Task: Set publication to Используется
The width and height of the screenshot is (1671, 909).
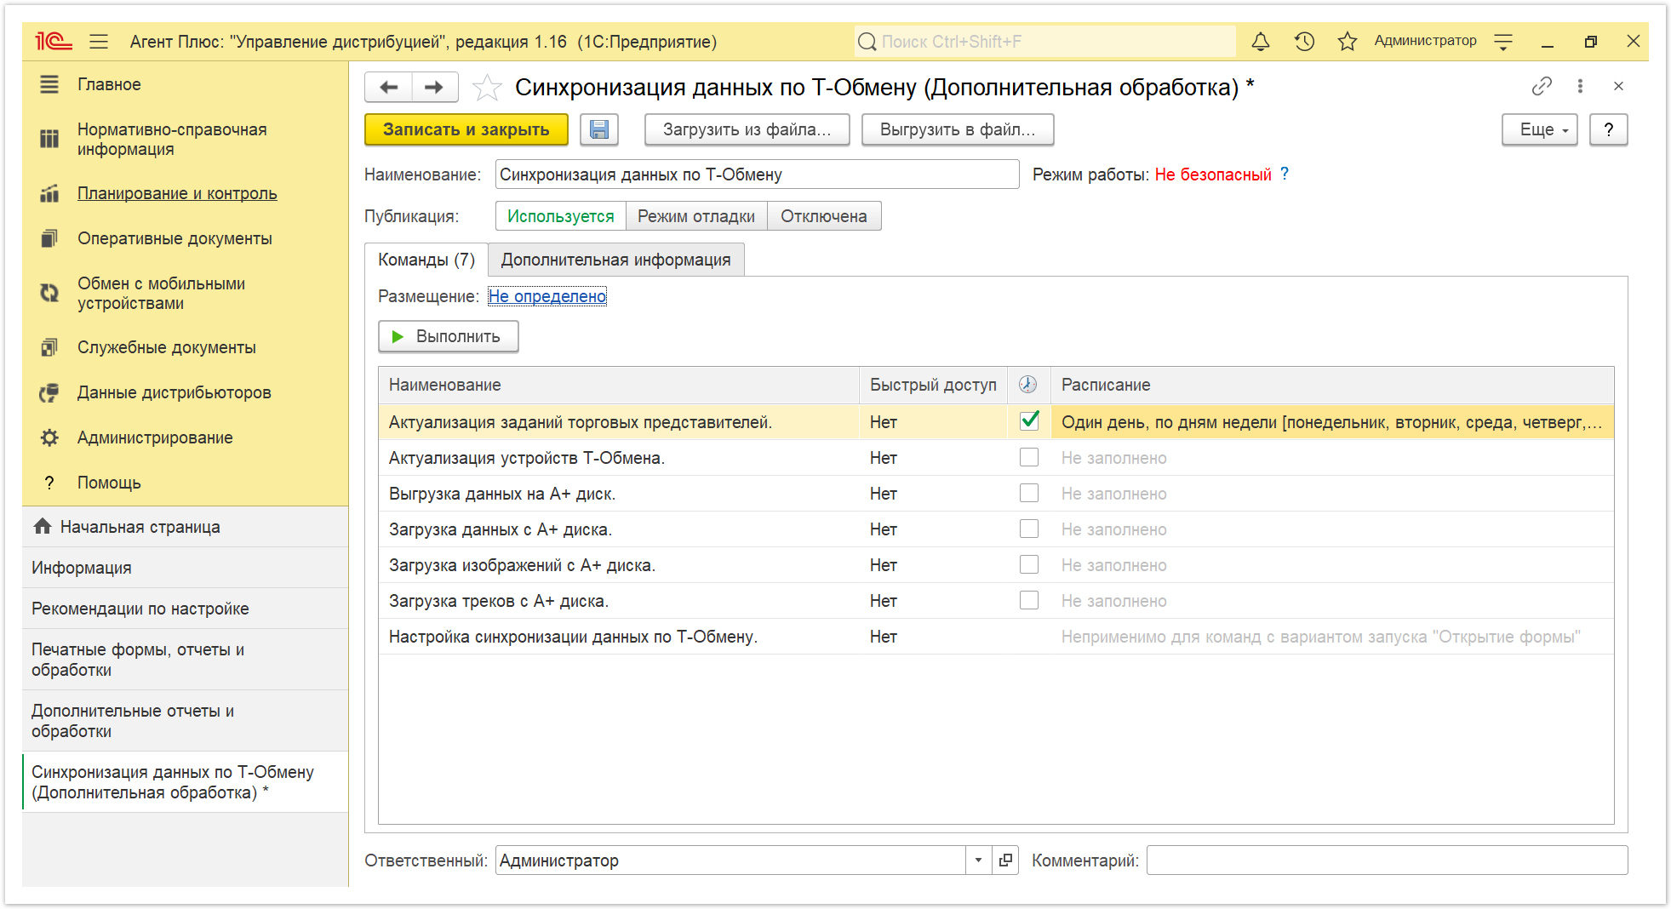Action: pyautogui.click(x=561, y=216)
